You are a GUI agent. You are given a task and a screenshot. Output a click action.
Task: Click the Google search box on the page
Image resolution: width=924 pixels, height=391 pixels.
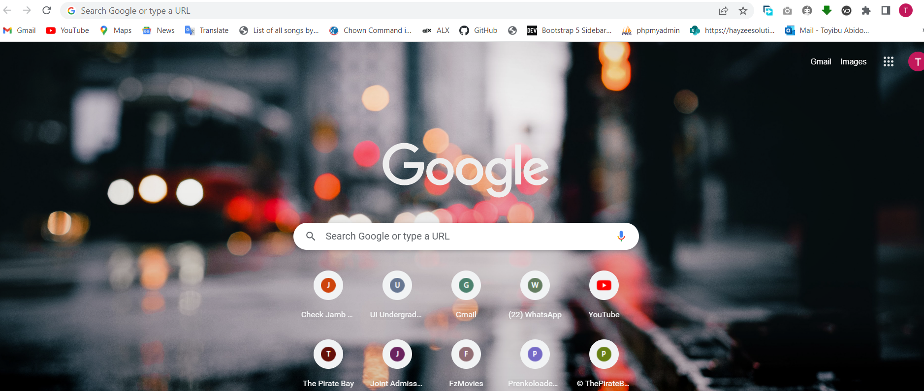(466, 236)
